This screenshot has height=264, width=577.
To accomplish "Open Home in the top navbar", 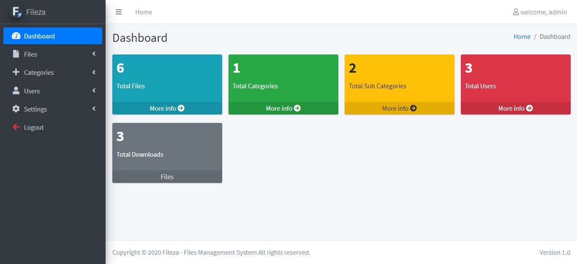I will [144, 12].
